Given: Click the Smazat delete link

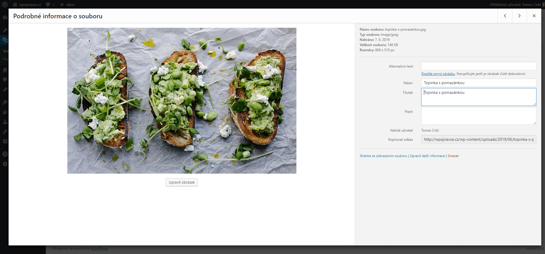Looking at the screenshot, I should point(453,156).
